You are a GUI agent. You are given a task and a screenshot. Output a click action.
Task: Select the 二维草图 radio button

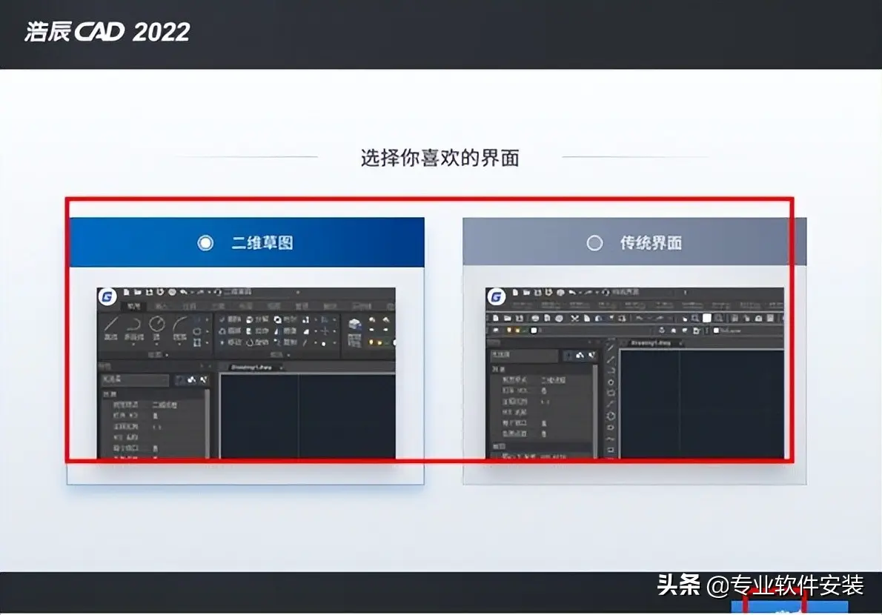[x=205, y=243]
